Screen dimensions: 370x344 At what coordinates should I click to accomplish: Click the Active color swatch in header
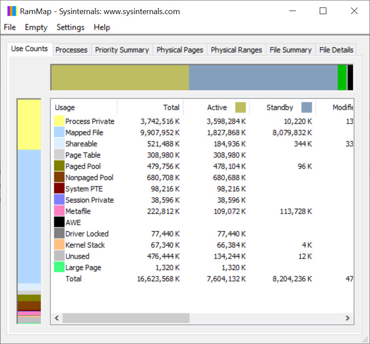point(240,107)
